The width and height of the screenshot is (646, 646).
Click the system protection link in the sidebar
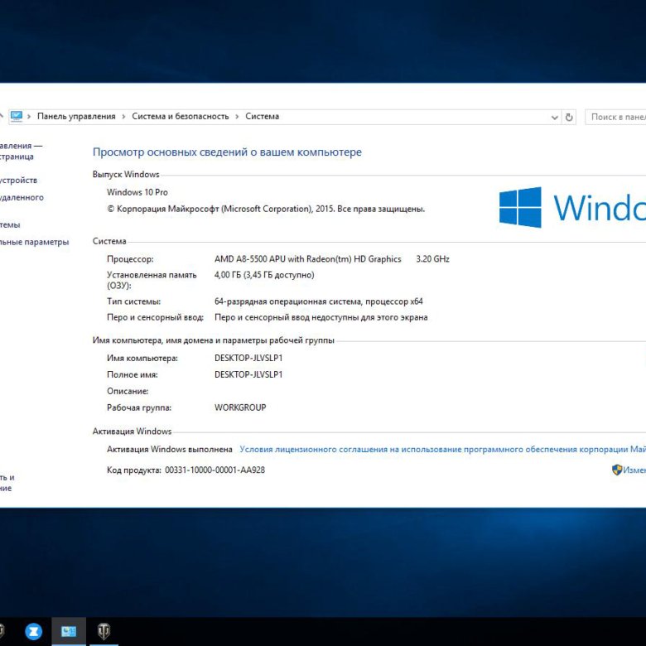(x=11, y=224)
